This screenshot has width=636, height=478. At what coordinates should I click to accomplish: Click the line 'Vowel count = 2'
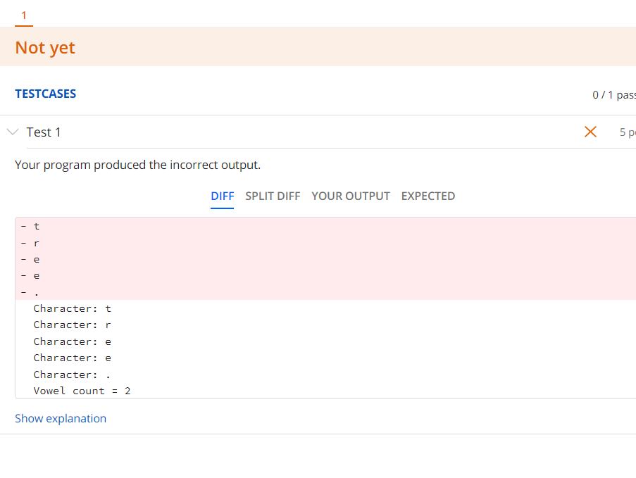click(82, 391)
